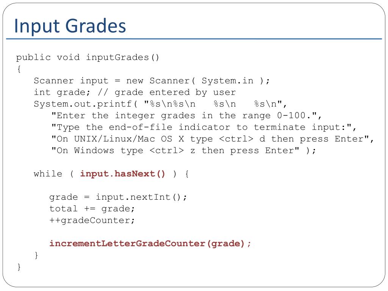
Task: Click the Input Grades slide title
Action: pyautogui.click(x=70, y=26)
